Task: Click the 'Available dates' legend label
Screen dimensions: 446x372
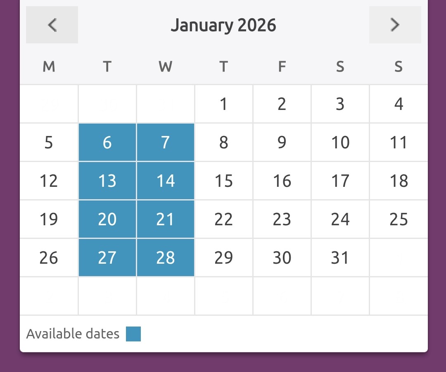Action: [x=73, y=334]
